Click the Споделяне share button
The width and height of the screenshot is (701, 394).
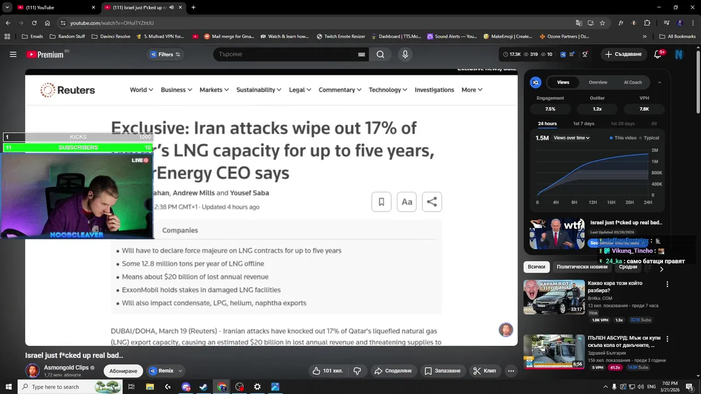[393, 370]
